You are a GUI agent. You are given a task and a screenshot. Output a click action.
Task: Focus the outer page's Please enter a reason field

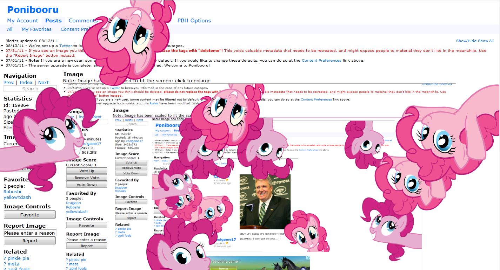tap(30, 233)
